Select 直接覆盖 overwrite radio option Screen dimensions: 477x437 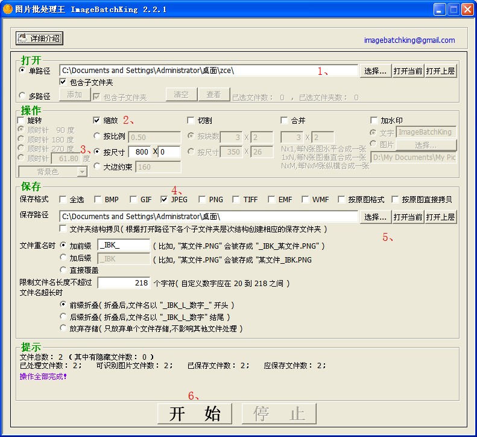click(63, 270)
